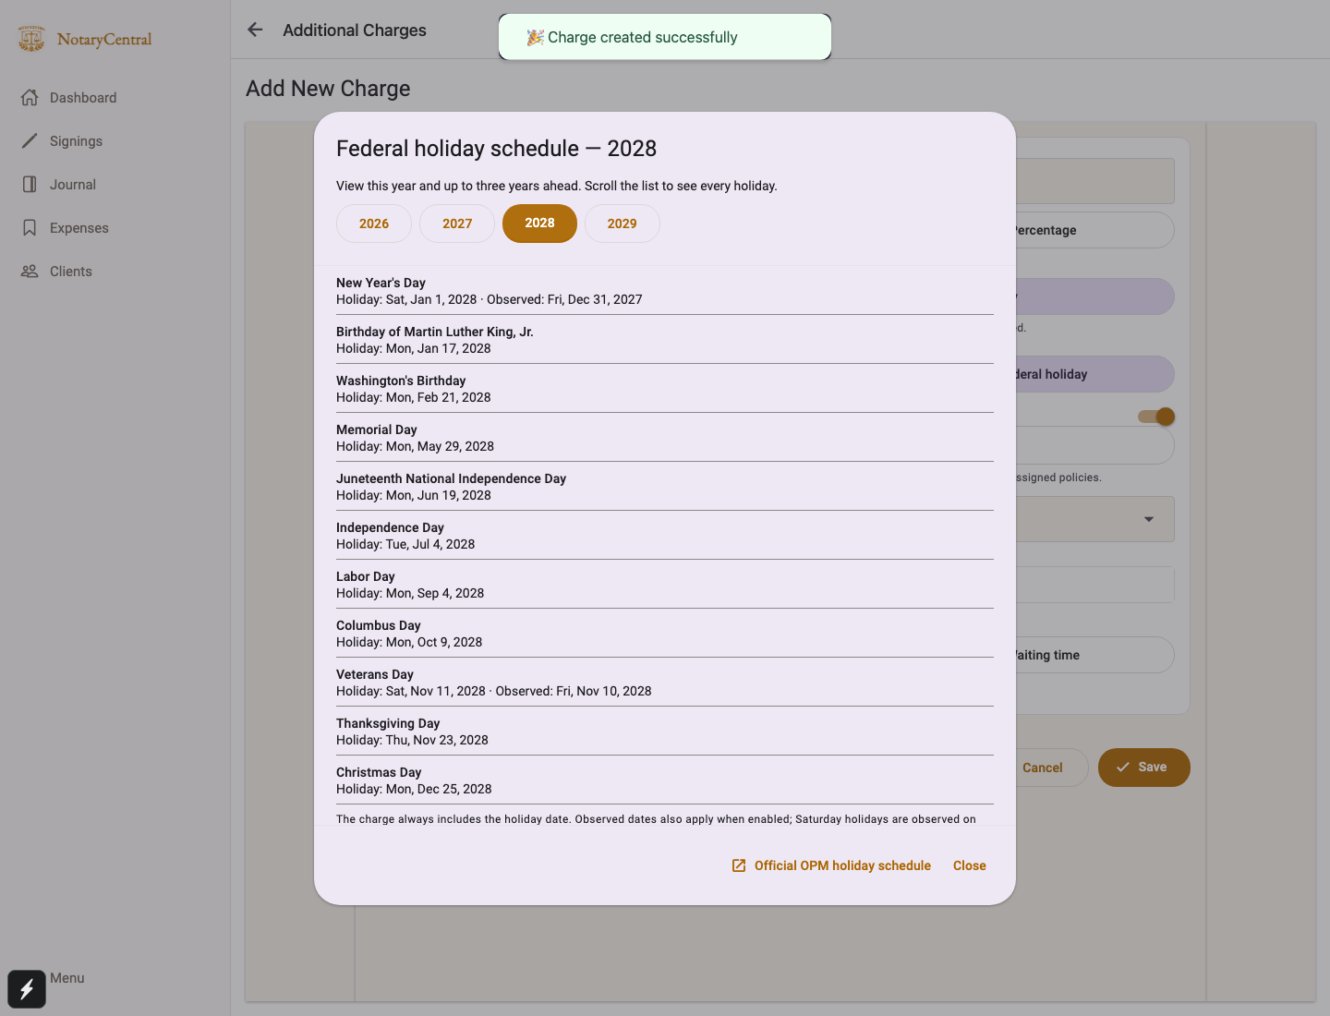The height and width of the screenshot is (1016, 1330).
Task: Click the Menu label at bottom left
Action: tap(67, 978)
